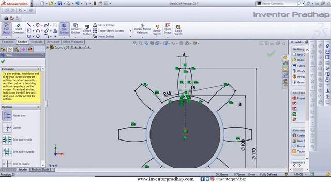Select the Offset Entities tool
The width and height of the screenshot is (331, 186).
[x=87, y=30]
